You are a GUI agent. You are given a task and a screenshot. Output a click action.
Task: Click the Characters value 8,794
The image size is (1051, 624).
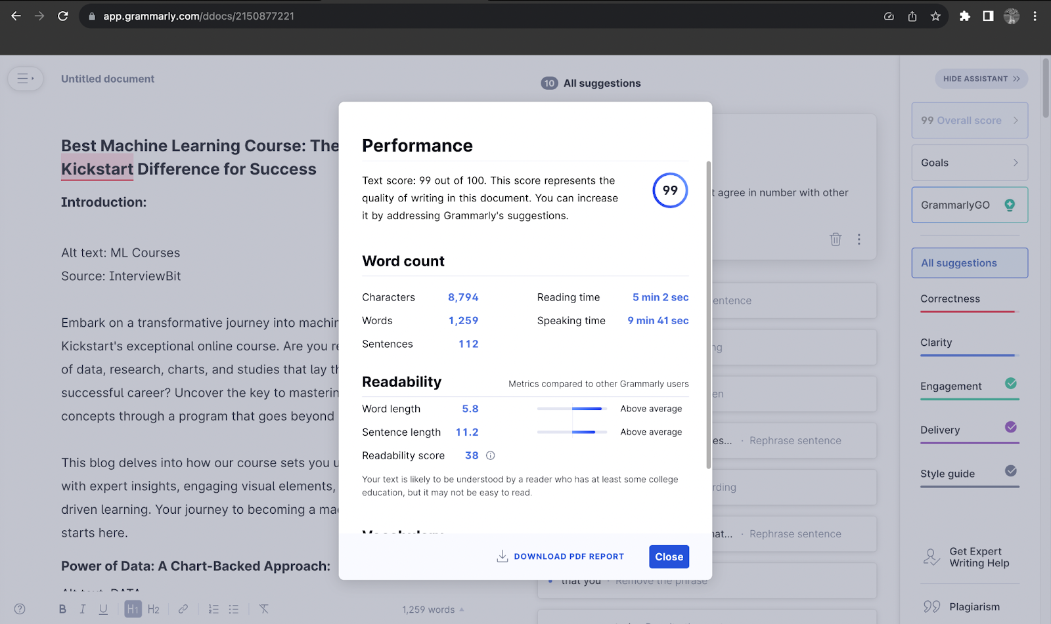463,297
